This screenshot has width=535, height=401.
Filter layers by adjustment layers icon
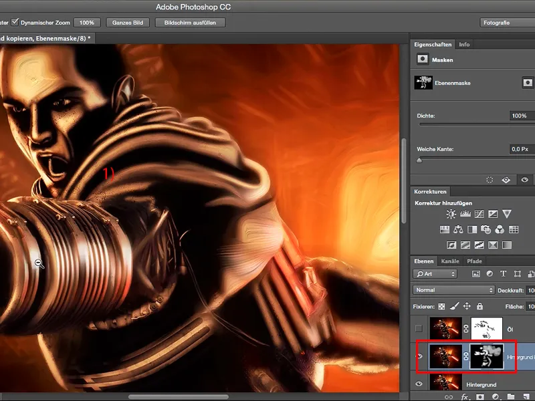(x=490, y=274)
